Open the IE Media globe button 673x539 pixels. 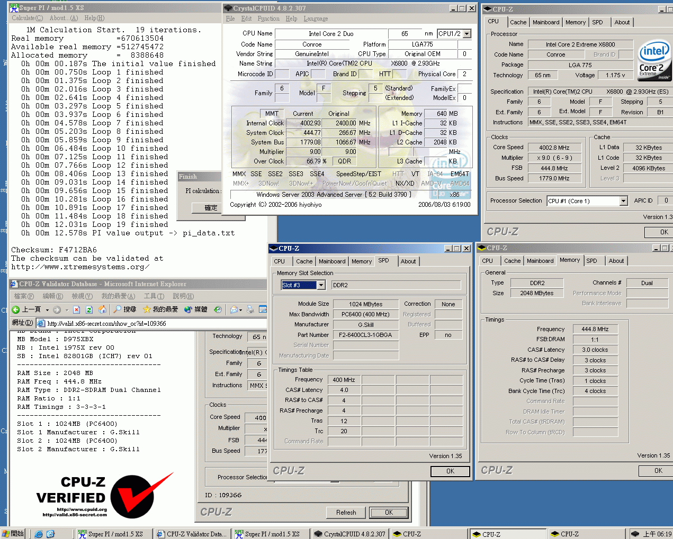[196, 309]
